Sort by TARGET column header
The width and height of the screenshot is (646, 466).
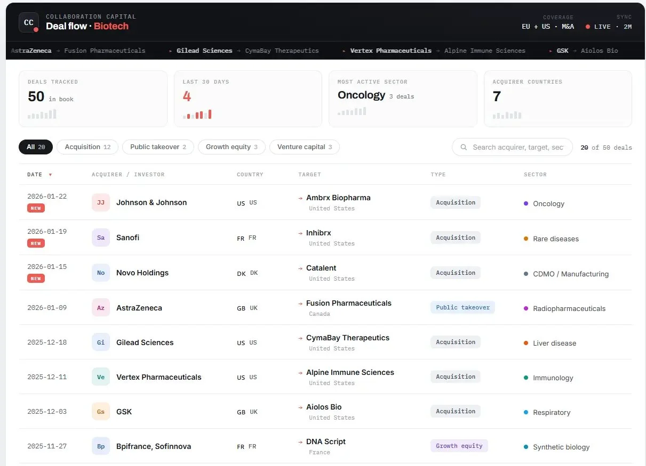point(309,175)
